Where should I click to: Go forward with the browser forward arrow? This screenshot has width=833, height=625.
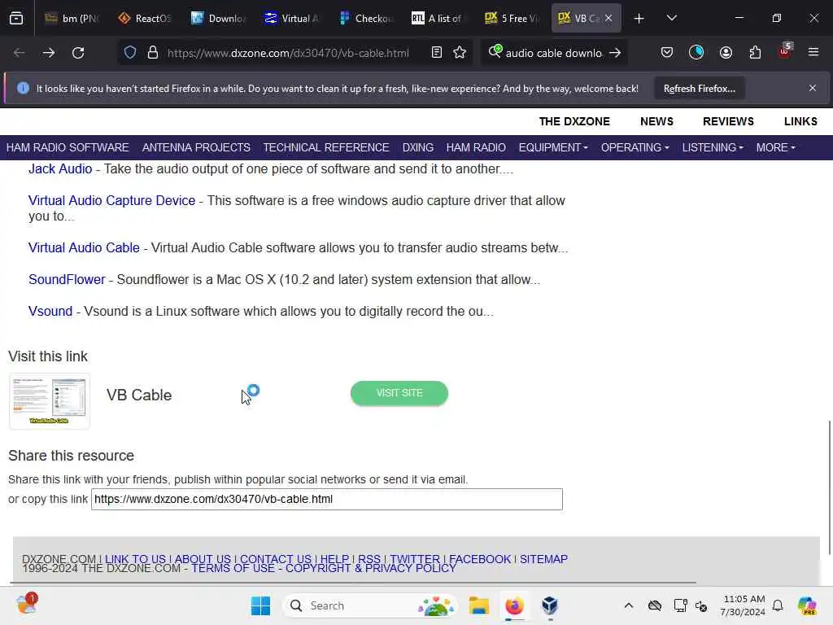[x=49, y=53]
